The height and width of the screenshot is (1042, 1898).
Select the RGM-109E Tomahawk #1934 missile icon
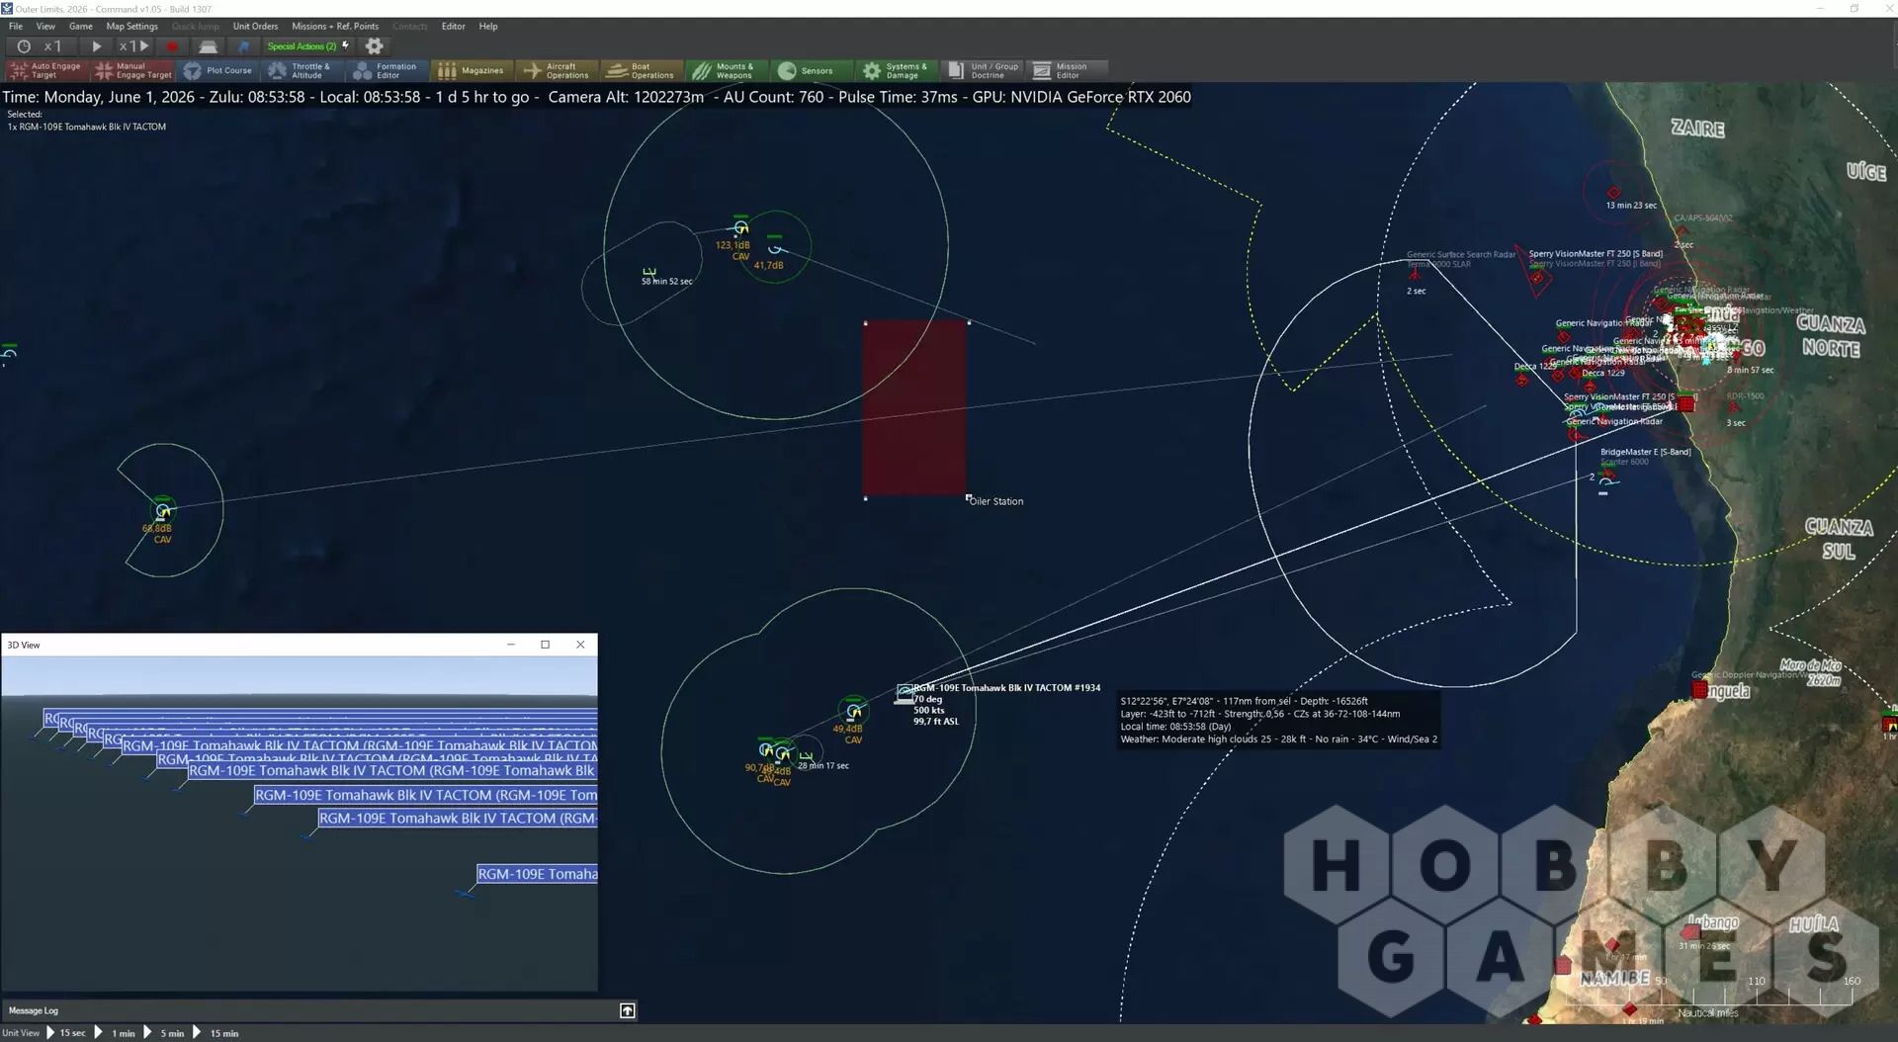905,693
